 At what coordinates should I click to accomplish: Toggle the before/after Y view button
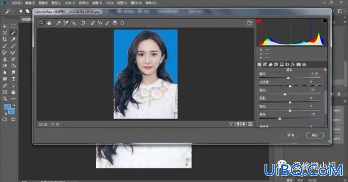point(232,124)
